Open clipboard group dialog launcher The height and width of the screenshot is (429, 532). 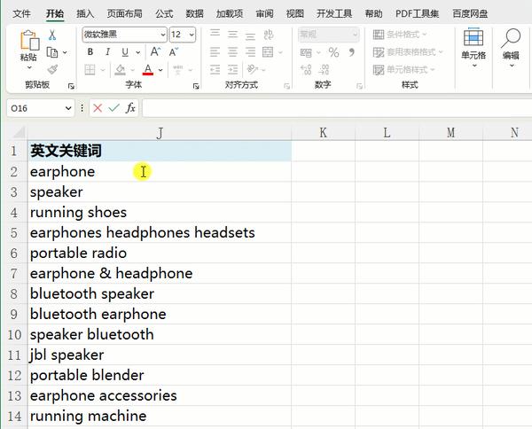[x=71, y=86]
